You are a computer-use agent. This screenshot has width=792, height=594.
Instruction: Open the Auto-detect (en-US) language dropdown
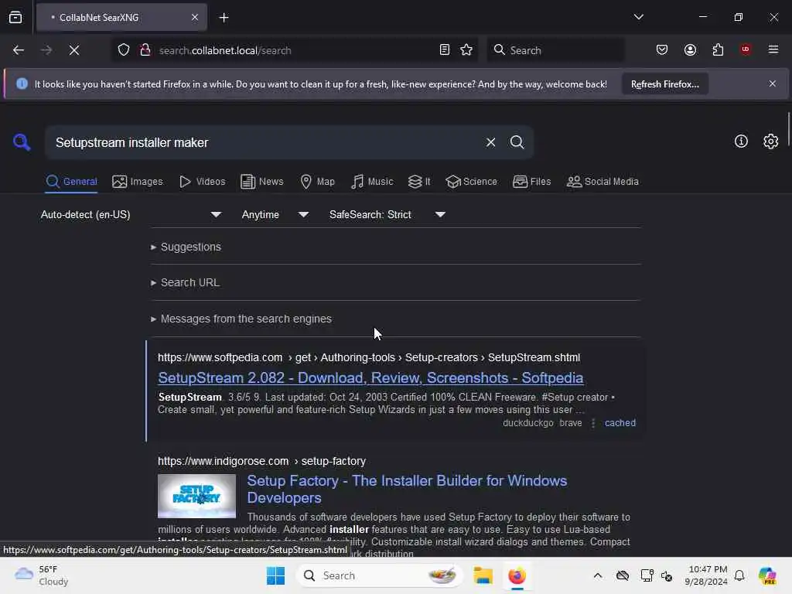[131, 215]
